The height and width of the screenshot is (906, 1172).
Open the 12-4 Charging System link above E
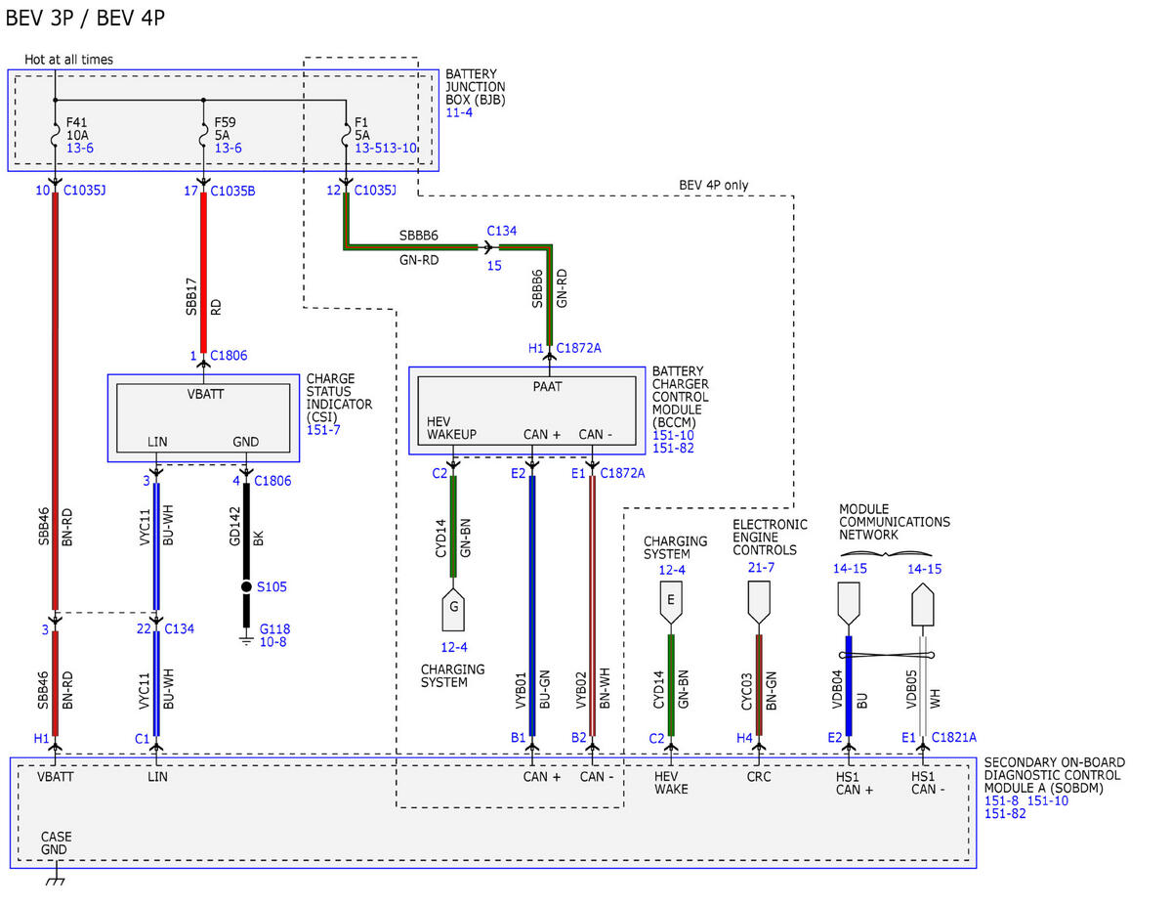[x=672, y=569]
